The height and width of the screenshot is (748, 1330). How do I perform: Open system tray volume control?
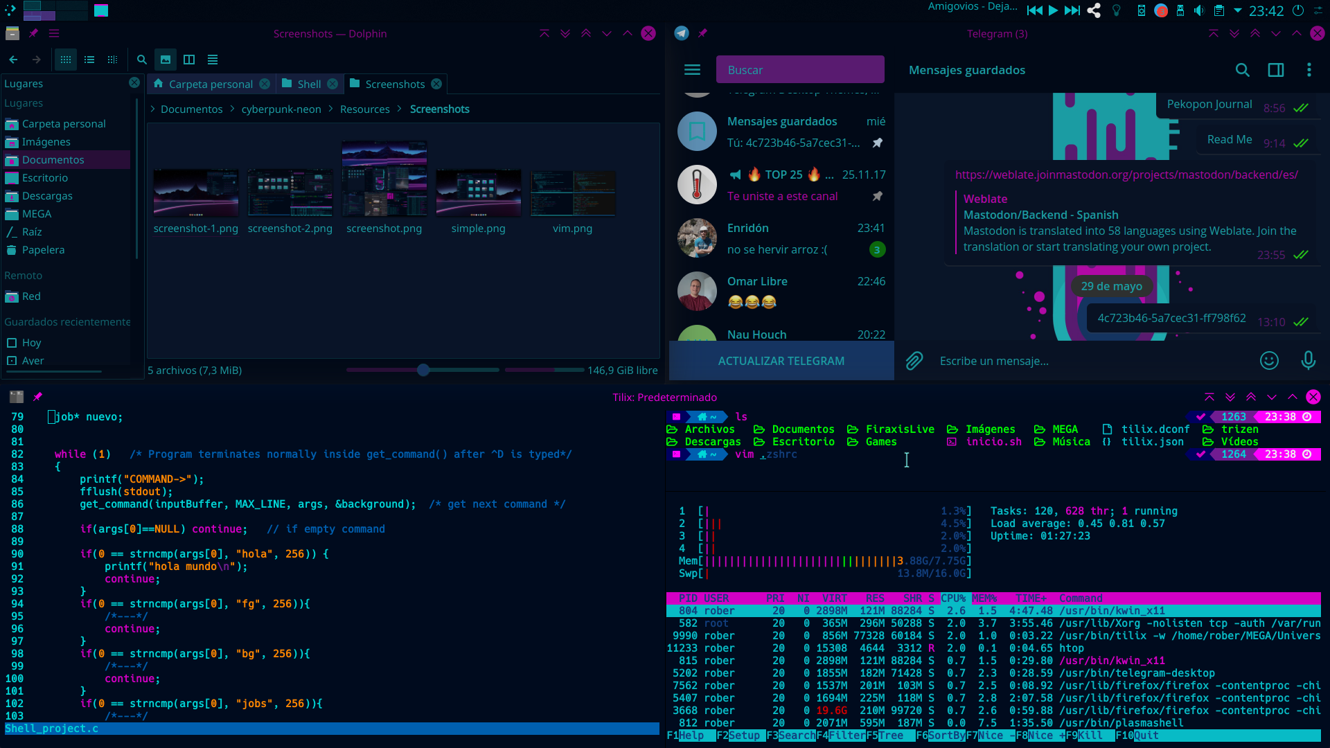click(1199, 10)
